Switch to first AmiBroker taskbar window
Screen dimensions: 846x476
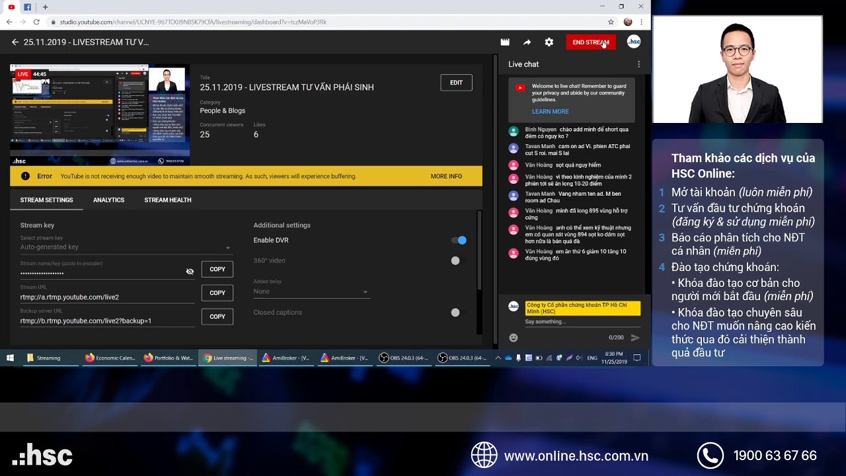tap(286, 358)
